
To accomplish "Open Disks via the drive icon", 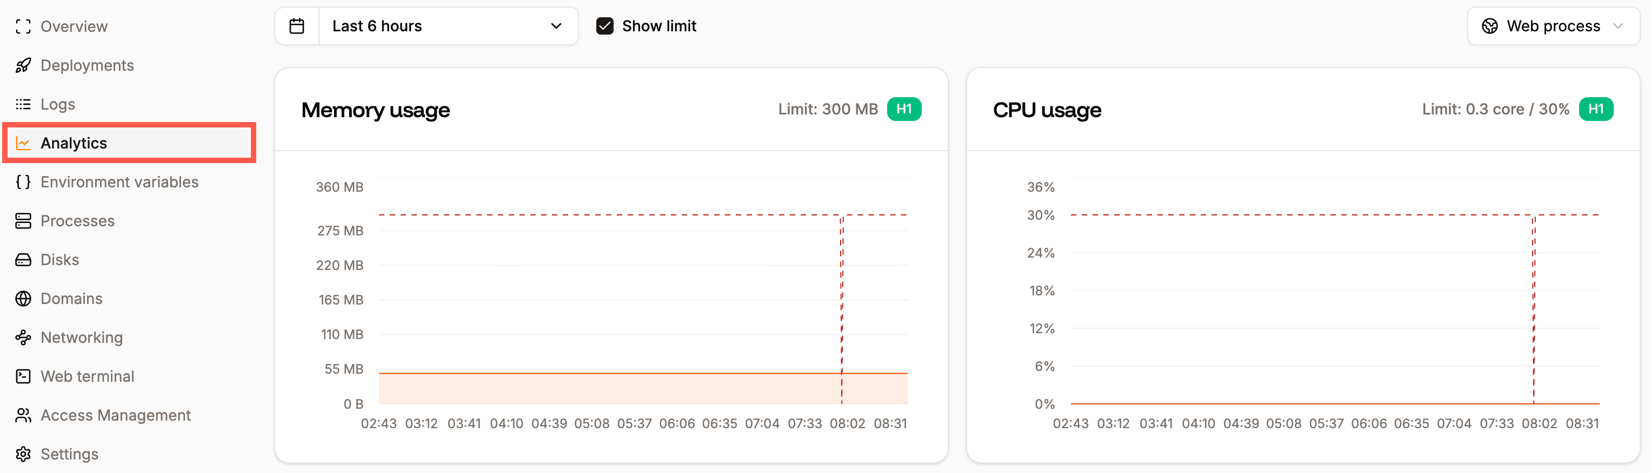I will [x=23, y=259].
